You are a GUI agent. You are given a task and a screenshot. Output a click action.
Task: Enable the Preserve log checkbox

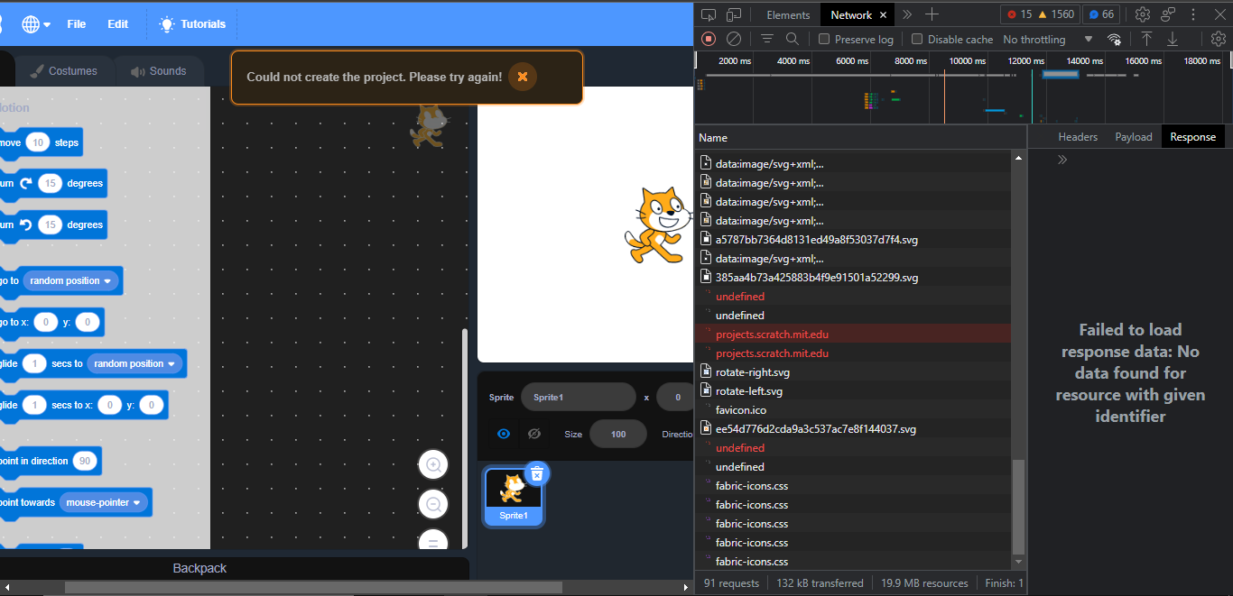[x=824, y=39]
